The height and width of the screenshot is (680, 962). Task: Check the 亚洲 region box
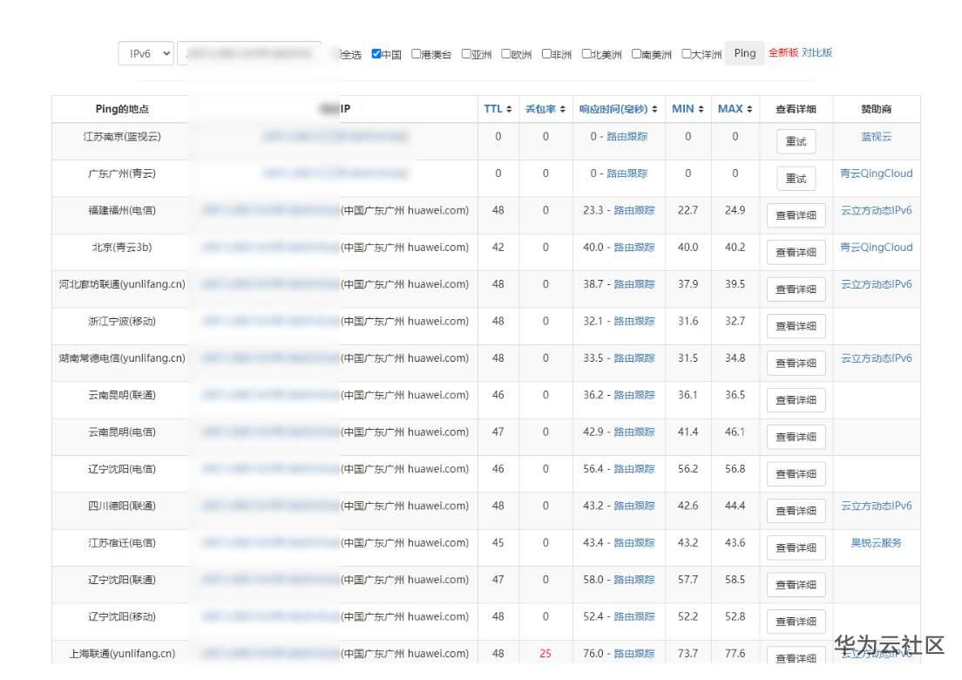466,54
